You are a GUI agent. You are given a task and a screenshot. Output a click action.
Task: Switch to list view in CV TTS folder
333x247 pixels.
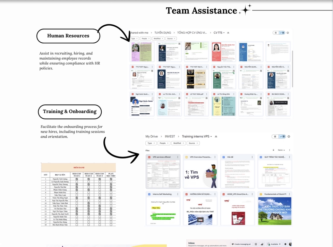click(276, 33)
